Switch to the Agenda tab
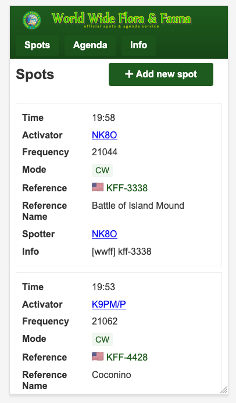The image size is (236, 403). coord(90,45)
